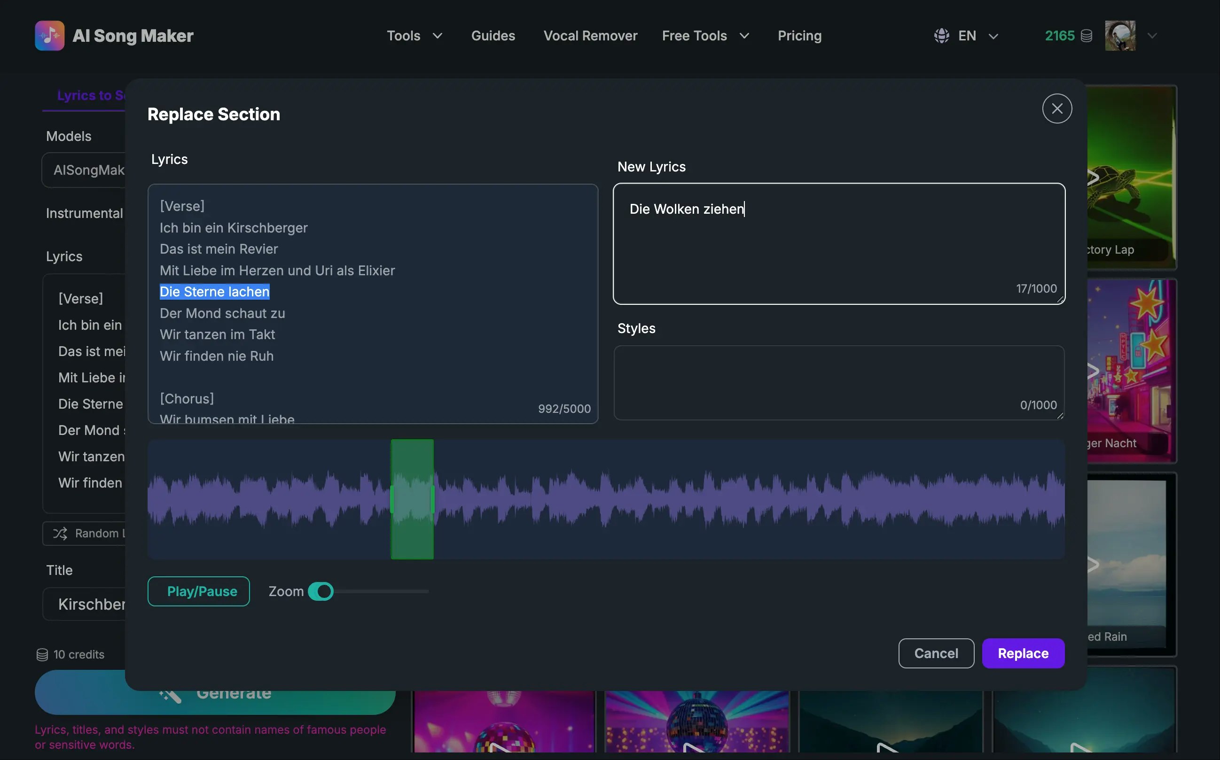
Task: Open the blue laser disco ball thumbnail
Action: point(696,721)
